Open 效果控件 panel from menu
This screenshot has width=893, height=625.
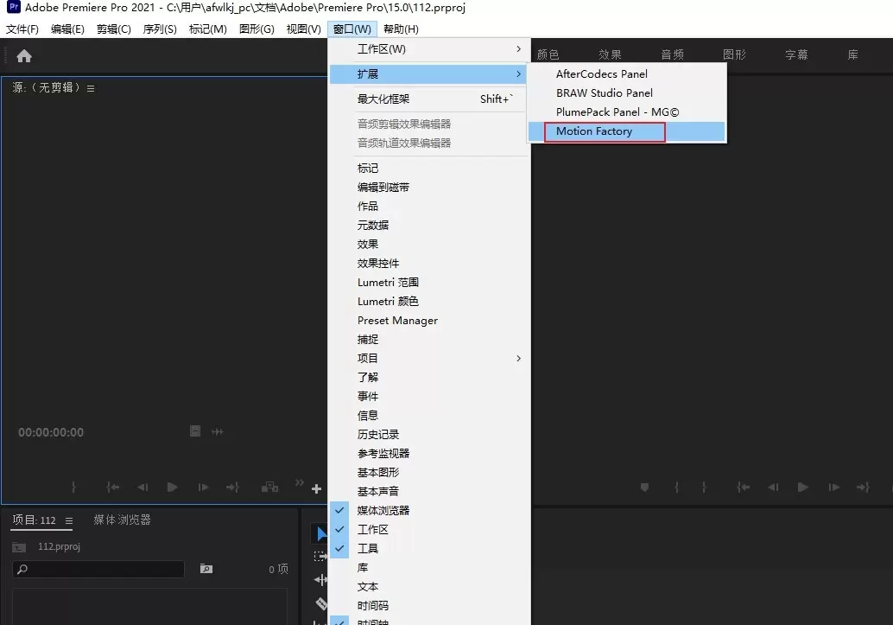(x=429, y=263)
